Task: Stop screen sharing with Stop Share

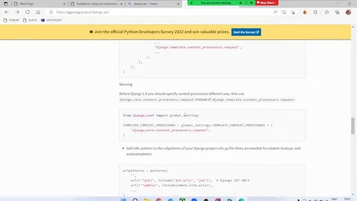Action: tap(267, 3)
